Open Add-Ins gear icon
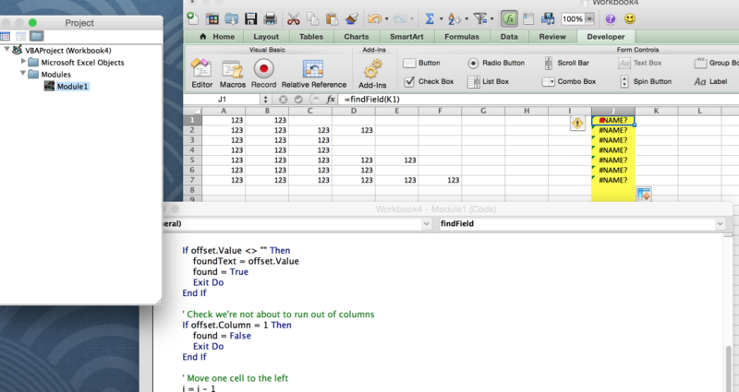Image resolution: width=739 pixels, height=392 pixels. pyautogui.click(x=372, y=75)
